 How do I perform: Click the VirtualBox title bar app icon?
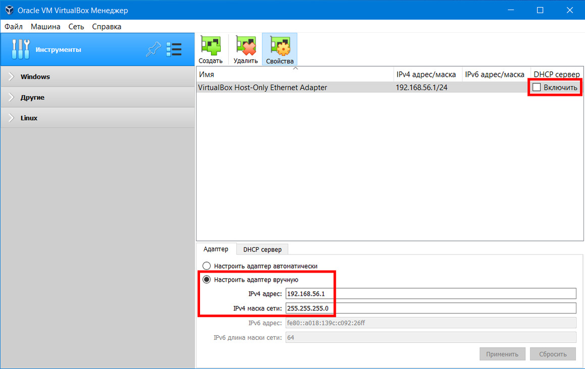click(x=9, y=10)
